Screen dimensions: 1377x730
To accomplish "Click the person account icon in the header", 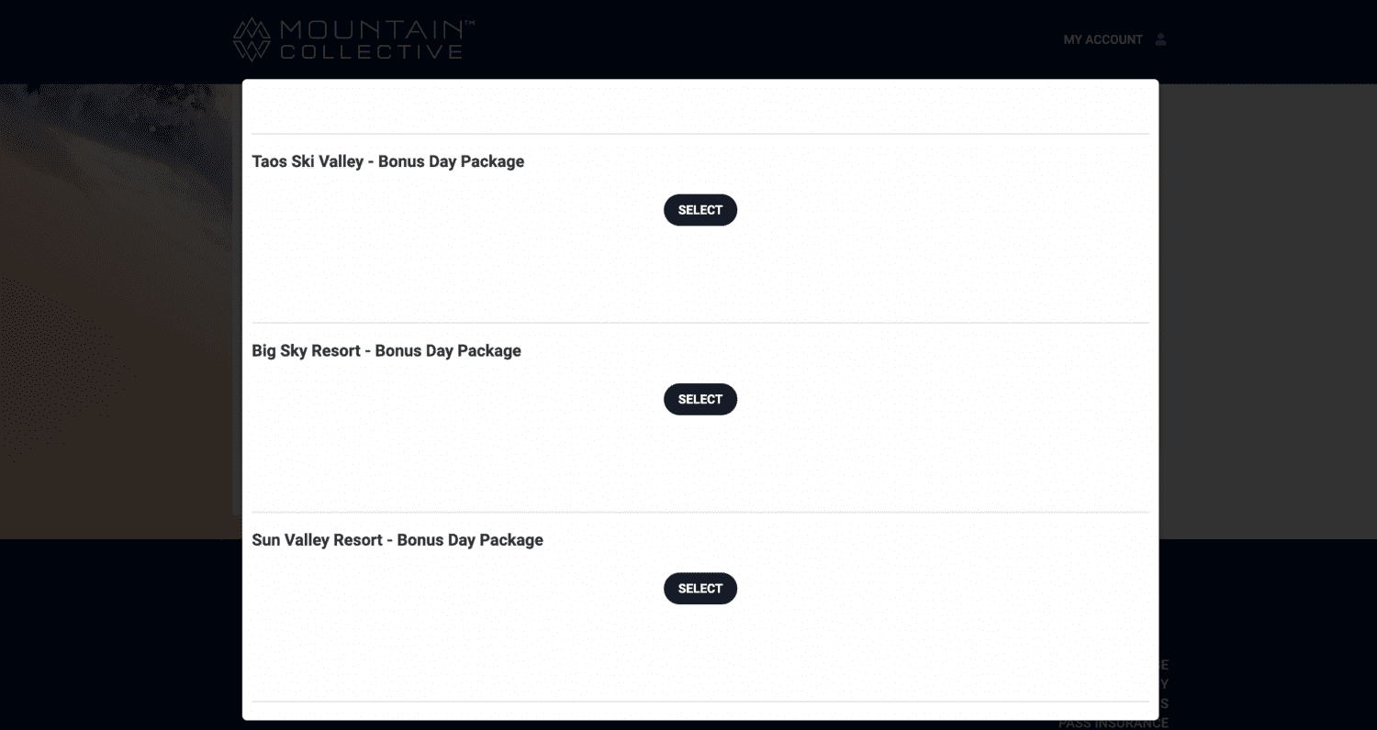I will 1160,39.
